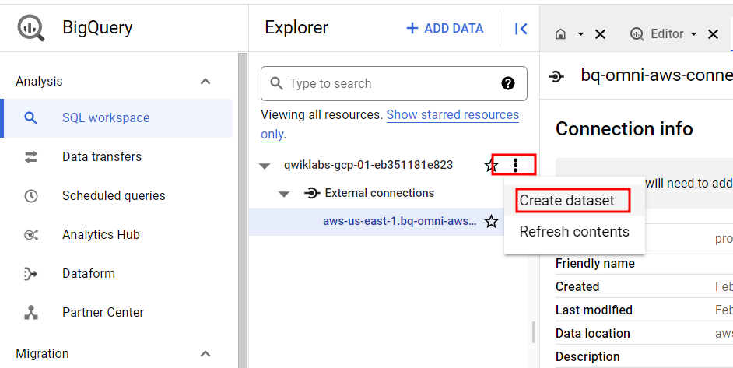Select External connections tree item
The image size is (733, 368).
(380, 193)
